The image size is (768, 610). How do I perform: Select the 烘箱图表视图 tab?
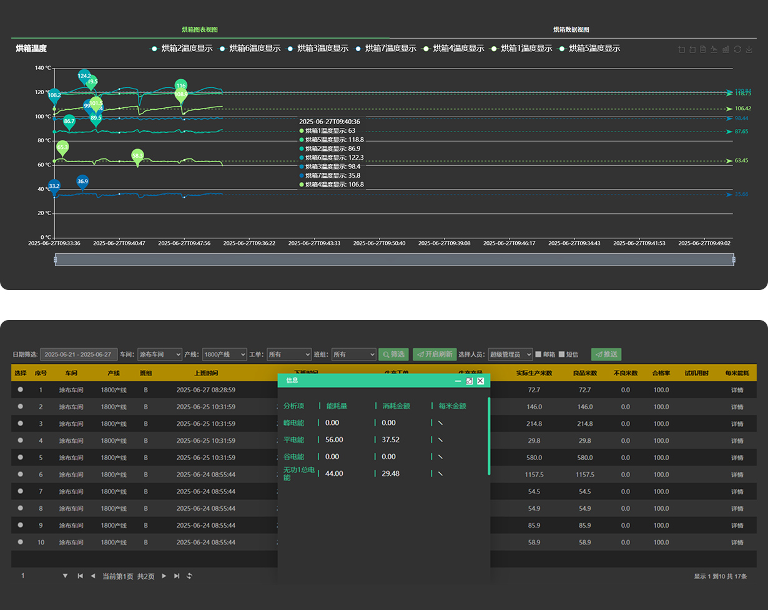pyautogui.click(x=199, y=30)
